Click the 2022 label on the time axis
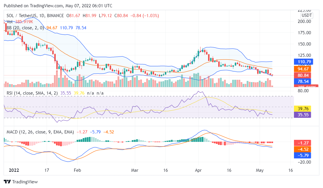The width and height of the screenshot is (323, 188). point(14,171)
